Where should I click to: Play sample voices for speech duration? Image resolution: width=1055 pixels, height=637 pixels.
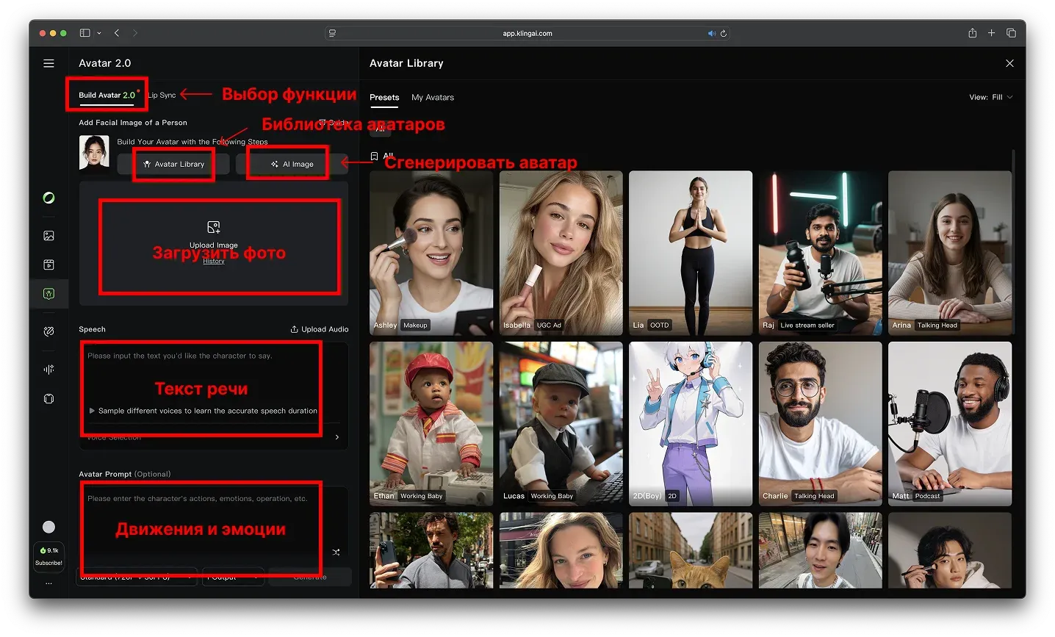92,411
